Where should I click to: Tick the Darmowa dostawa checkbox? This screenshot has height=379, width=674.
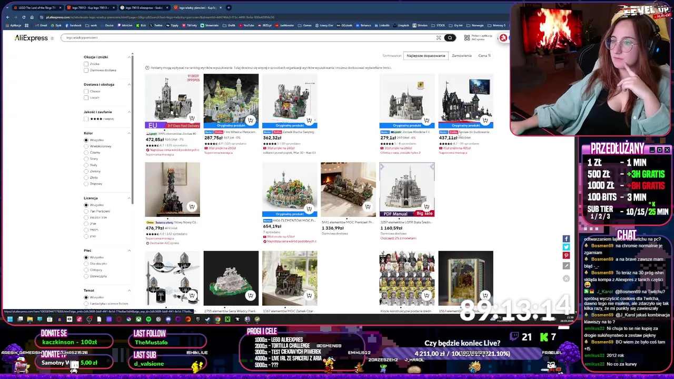point(86,70)
